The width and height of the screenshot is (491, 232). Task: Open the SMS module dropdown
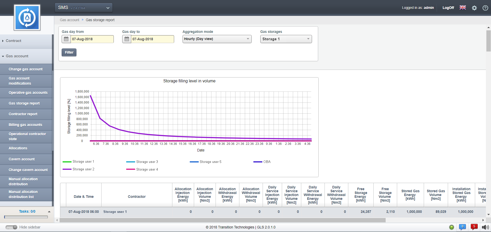tap(84, 8)
